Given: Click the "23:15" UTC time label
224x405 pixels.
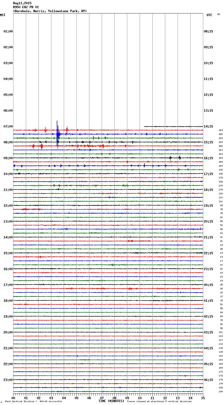Looking at the screenshot, I should click(x=208, y=269).
